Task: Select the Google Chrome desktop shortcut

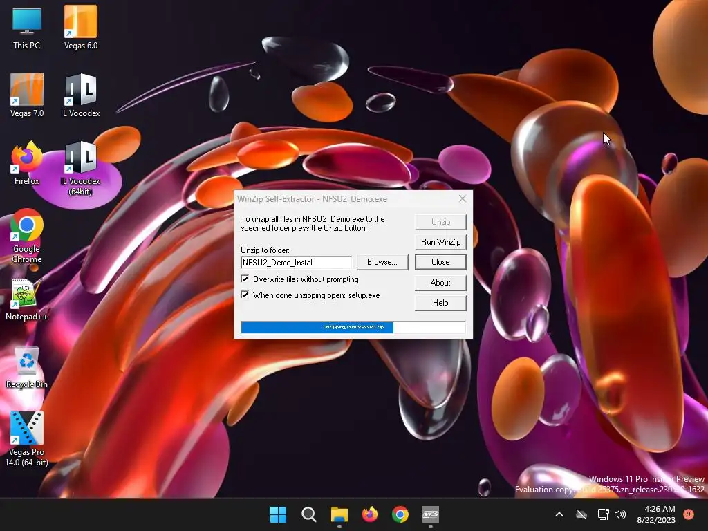Action: coord(27,236)
